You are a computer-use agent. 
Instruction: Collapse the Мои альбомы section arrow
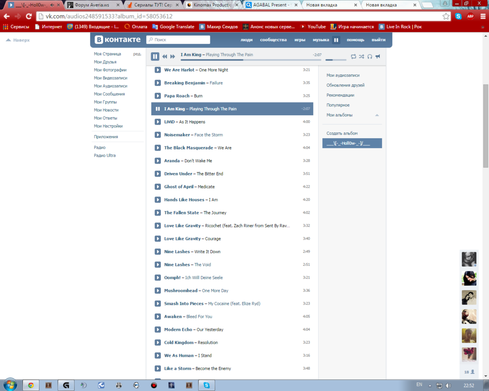click(377, 115)
